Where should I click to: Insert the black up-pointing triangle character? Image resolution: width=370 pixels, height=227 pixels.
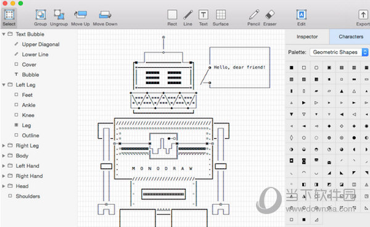pos(342,91)
